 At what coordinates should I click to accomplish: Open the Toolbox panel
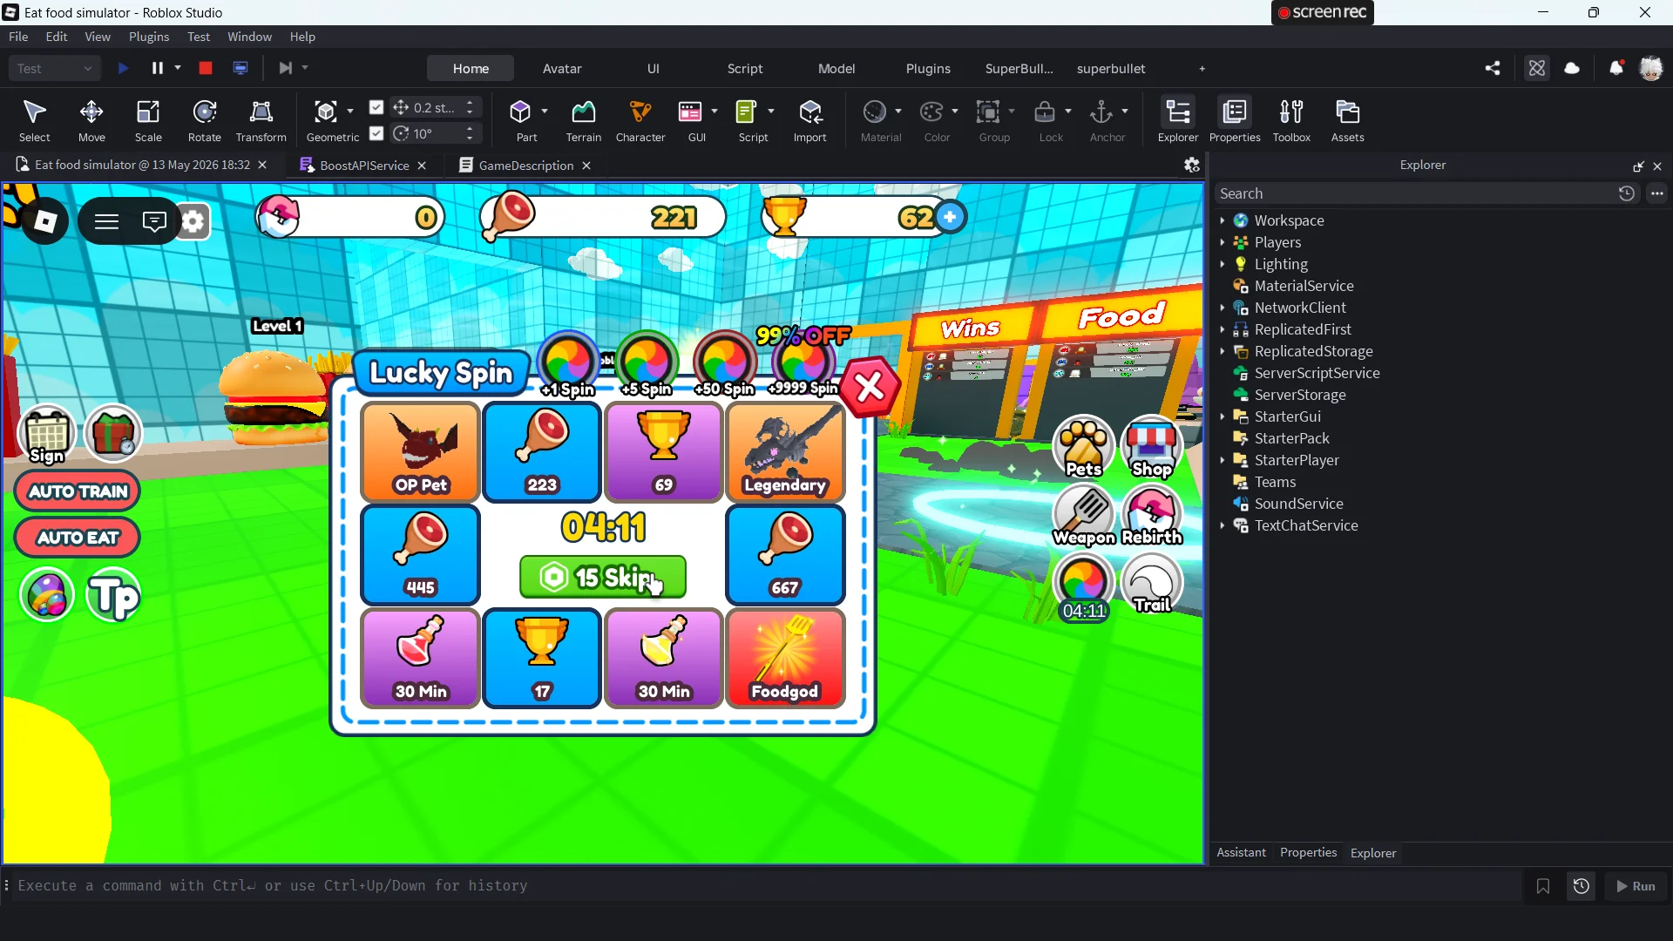pos(1291,120)
